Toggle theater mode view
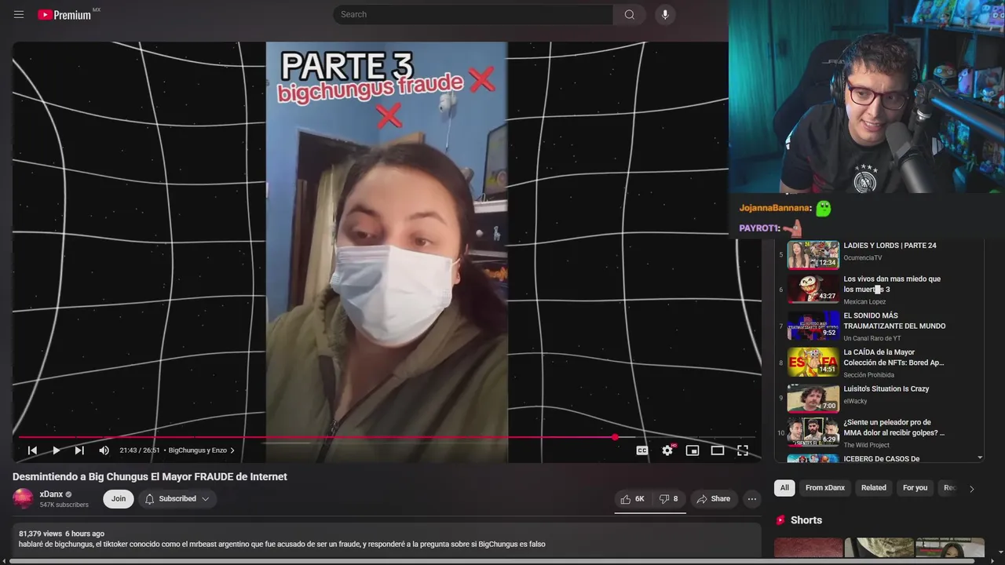This screenshot has width=1005, height=565. [718, 450]
